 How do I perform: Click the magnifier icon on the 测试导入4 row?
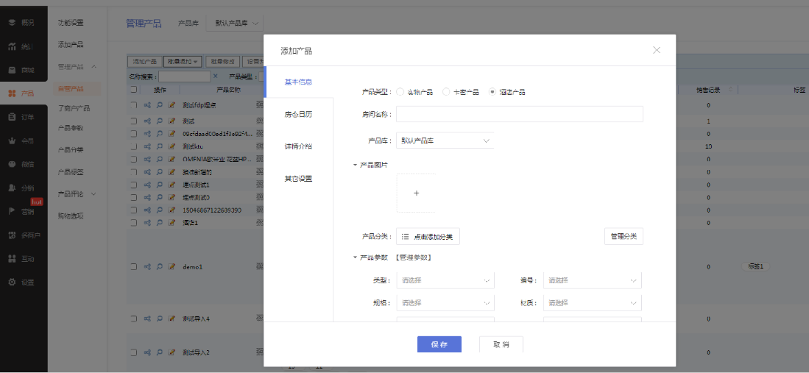point(160,319)
